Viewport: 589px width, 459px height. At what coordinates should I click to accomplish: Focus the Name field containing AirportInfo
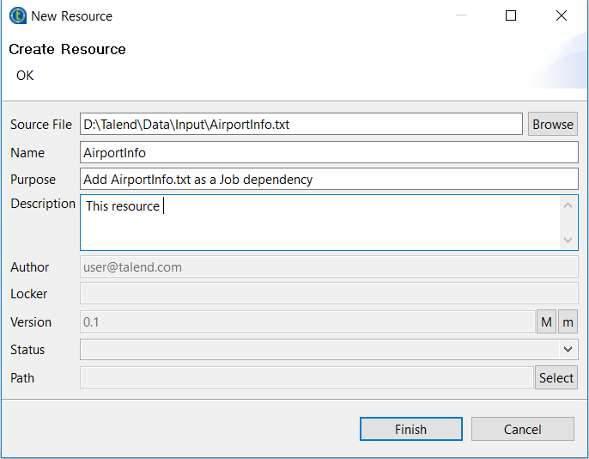point(329,152)
